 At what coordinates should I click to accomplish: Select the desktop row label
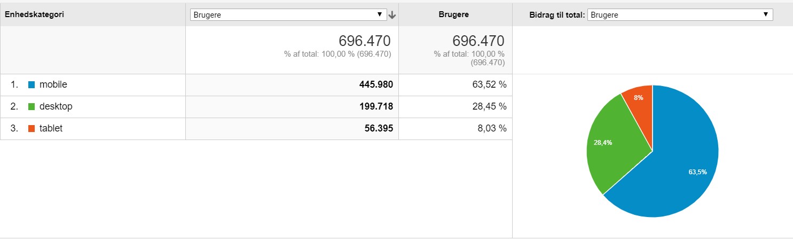tap(56, 107)
